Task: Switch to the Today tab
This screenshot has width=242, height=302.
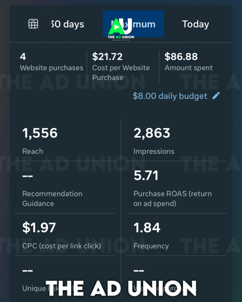Action: tap(195, 24)
